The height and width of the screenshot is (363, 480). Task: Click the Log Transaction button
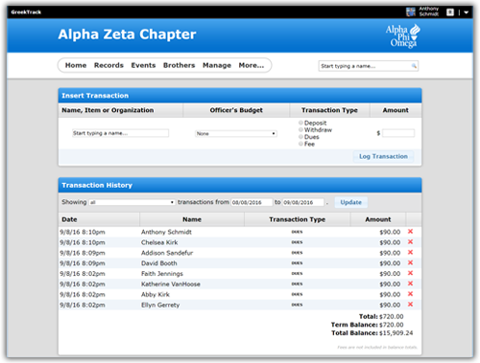pyautogui.click(x=383, y=156)
